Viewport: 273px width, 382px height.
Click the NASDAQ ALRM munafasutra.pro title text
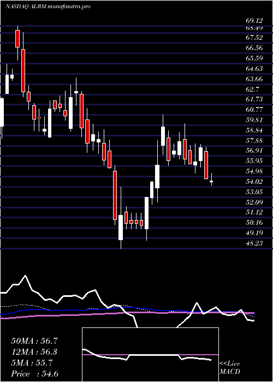(x=48, y=7)
